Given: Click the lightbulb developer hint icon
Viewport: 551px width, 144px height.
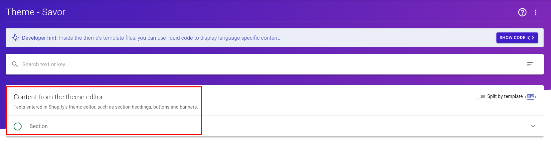Looking at the screenshot, I should 15,38.
